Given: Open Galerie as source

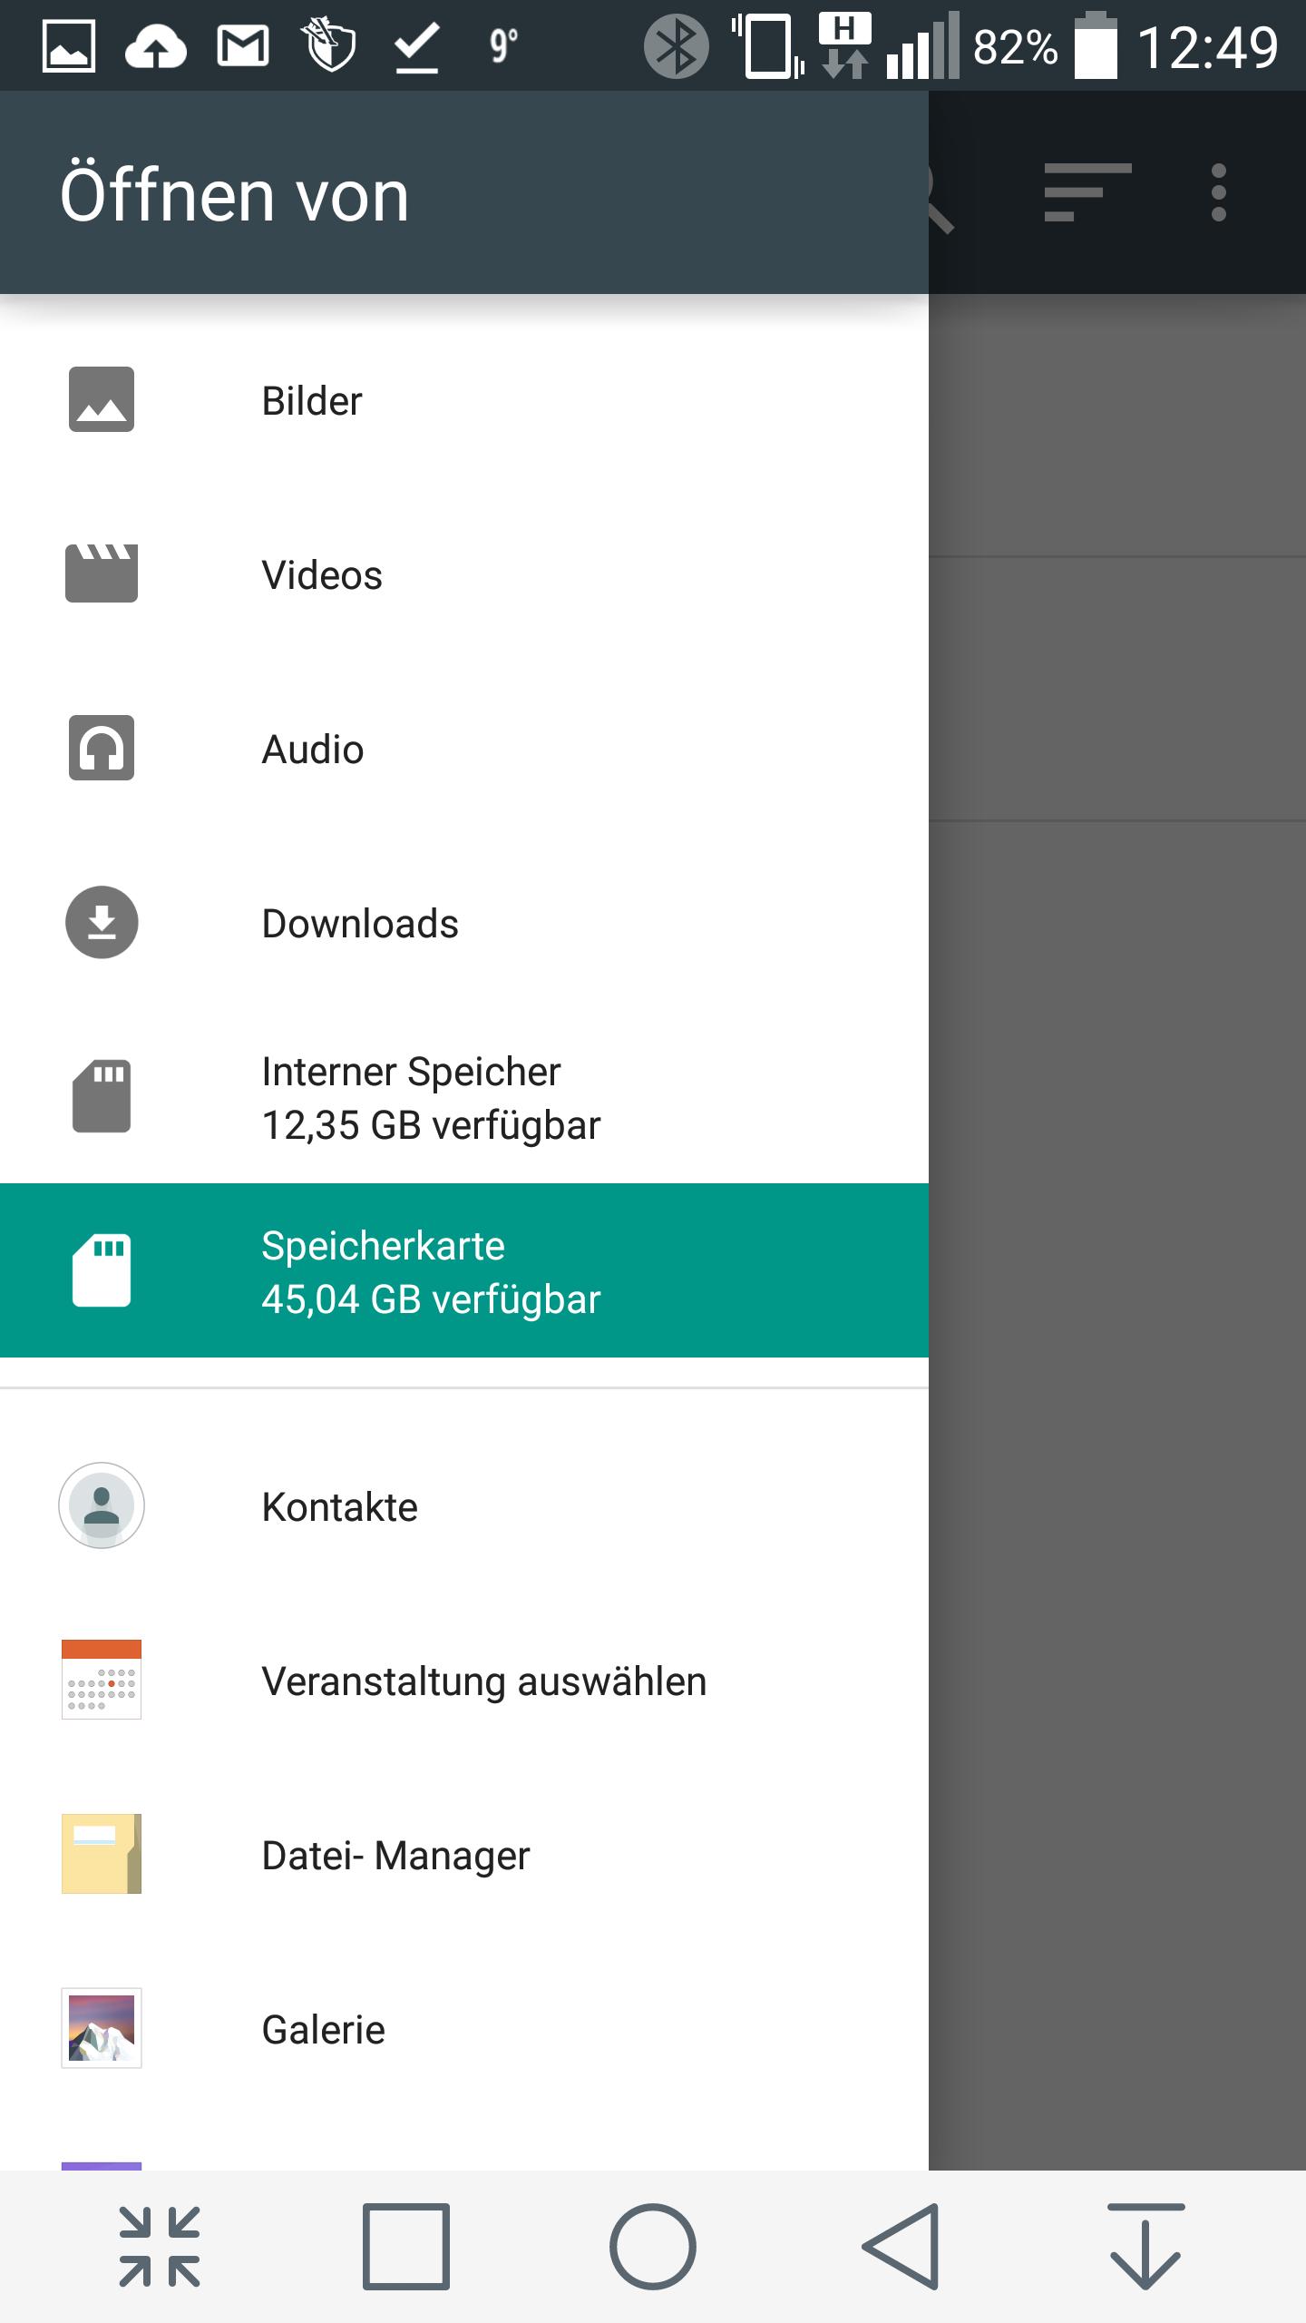Looking at the screenshot, I should click(x=464, y=2029).
